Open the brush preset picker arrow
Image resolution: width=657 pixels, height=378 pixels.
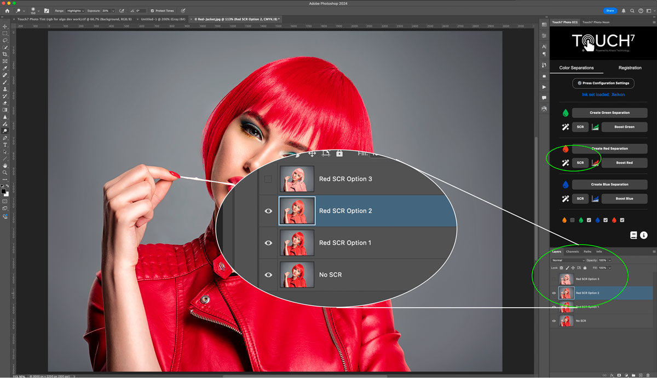click(38, 11)
